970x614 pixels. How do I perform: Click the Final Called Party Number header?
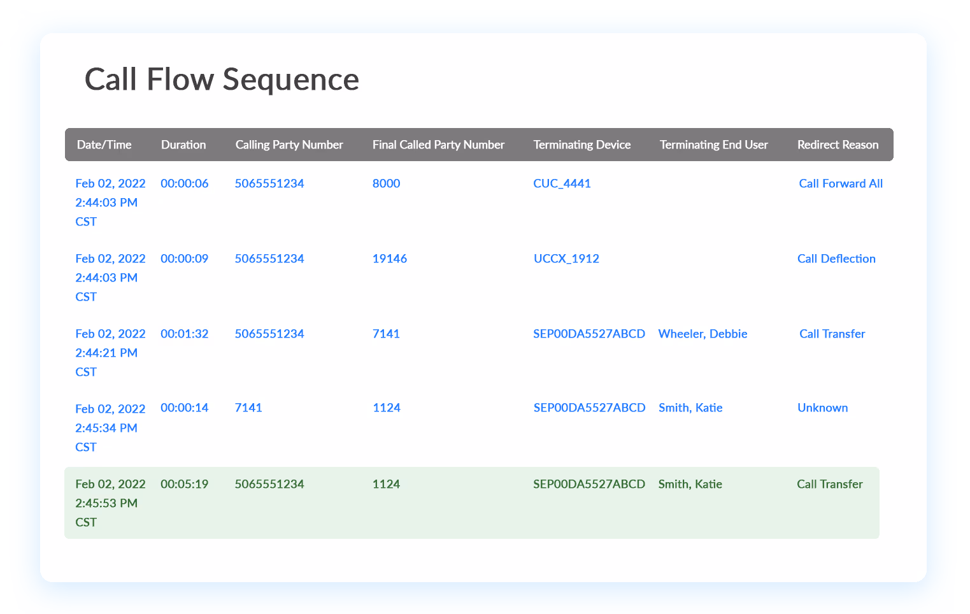pos(438,145)
